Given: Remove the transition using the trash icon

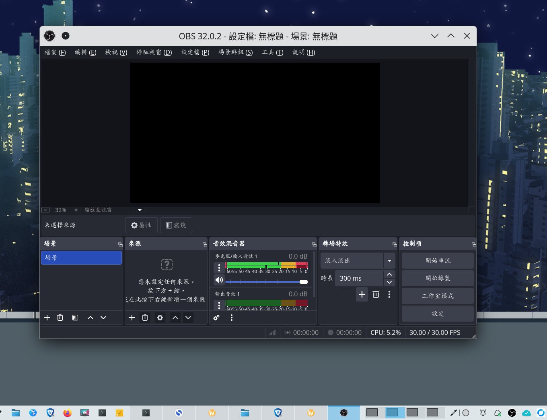Looking at the screenshot, I should [376, 294].
